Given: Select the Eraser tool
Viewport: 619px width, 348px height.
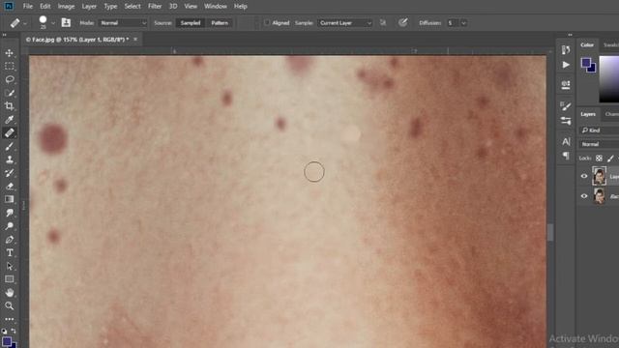Looking at the screenshot, I should coord(10,186).
